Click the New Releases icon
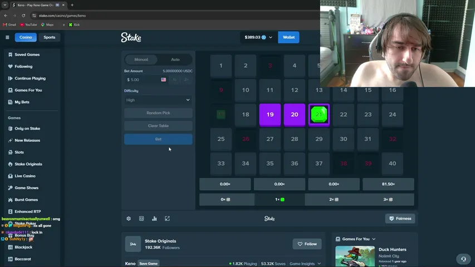The height and width of the screenshot is (267, 475). [10, 140]
